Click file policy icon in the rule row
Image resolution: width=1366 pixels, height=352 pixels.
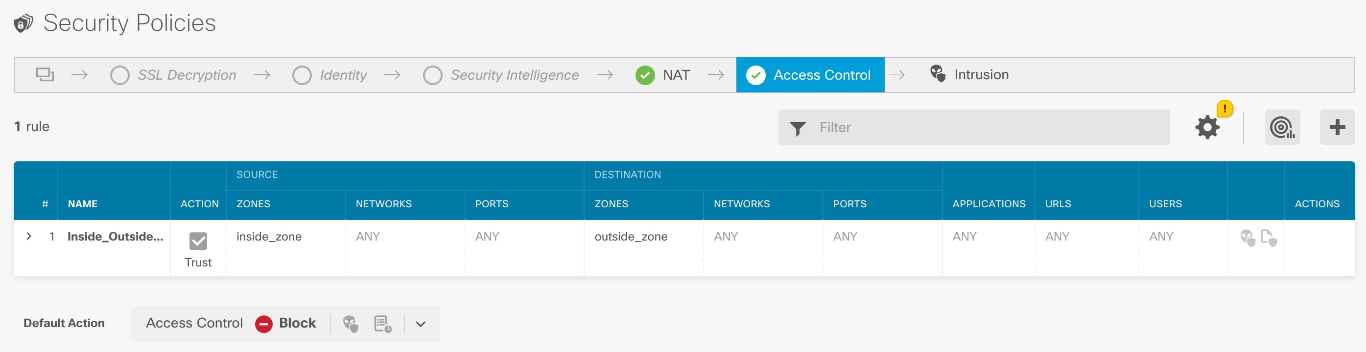(x=1269, y=238)
